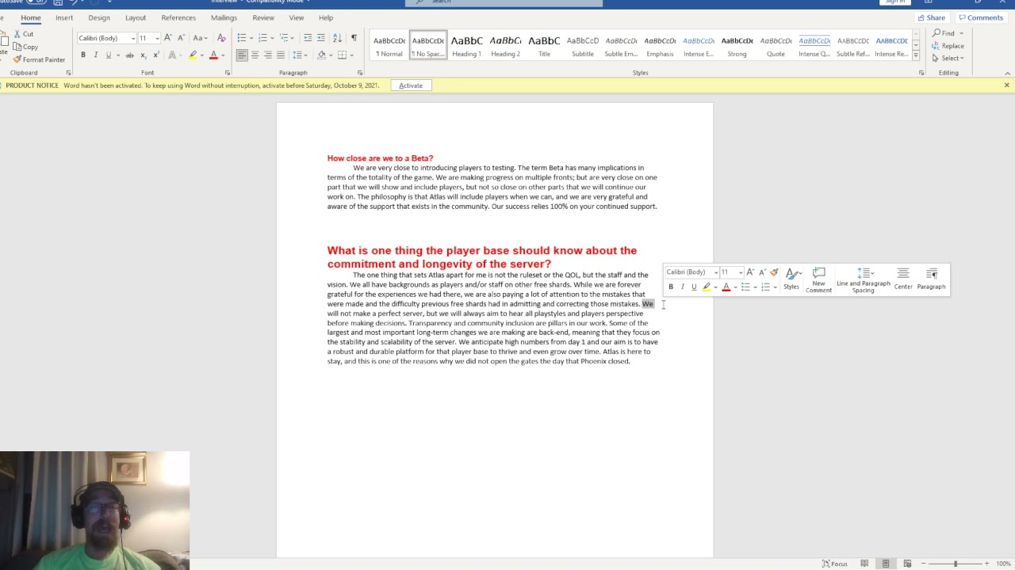
Task: Apply the Title style
Action: click(x=544, y=46)
